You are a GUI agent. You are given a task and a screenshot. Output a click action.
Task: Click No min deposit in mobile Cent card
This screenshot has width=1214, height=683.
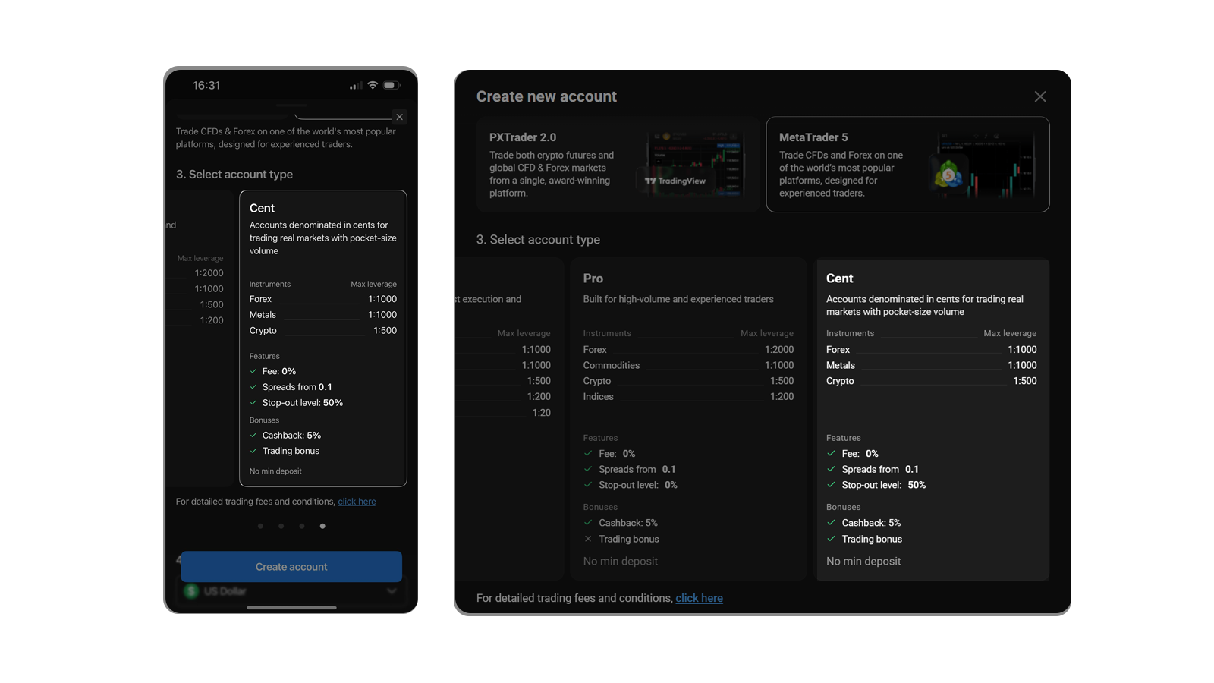(275, 471)
